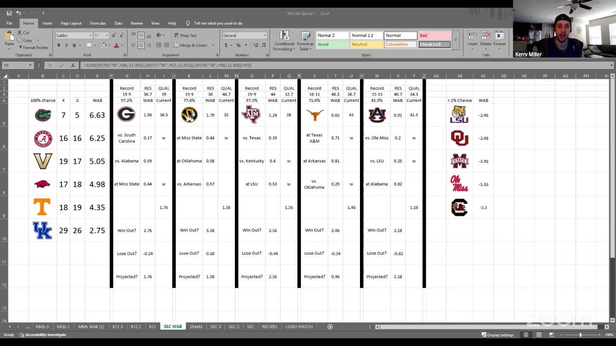The width and height of the screenshot is (616, 346).
Task: Switch to the Mids 3 sheet tab
Action: (42, 327)
